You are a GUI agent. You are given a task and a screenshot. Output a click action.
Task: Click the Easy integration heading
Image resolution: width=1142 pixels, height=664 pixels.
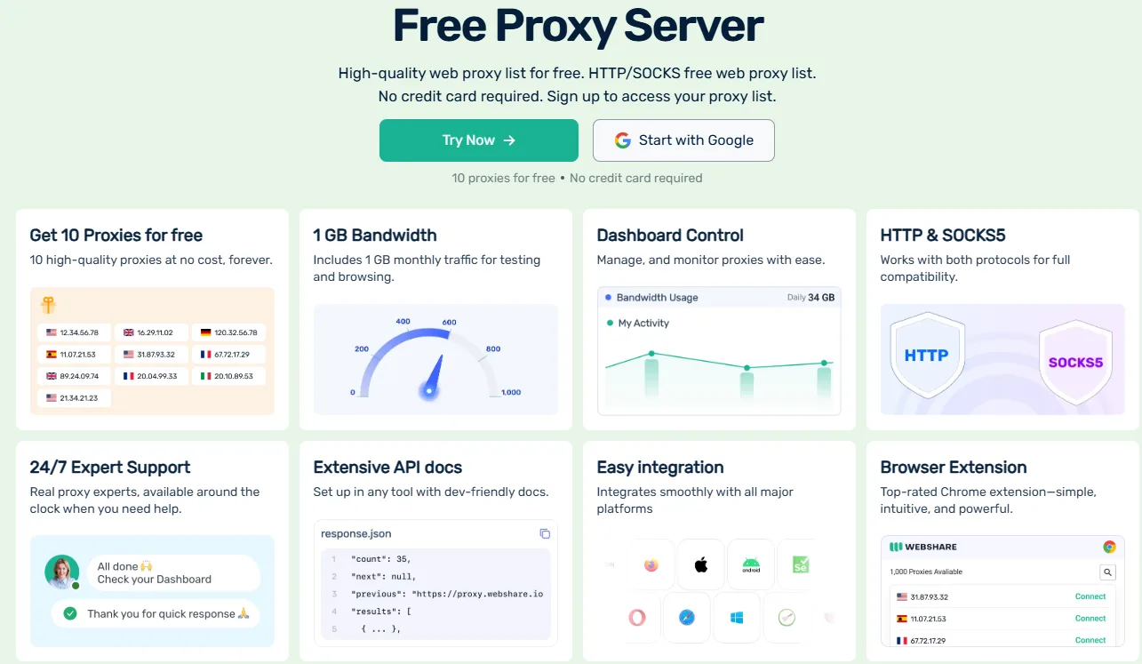pyautogui.click(x=660, y=468)
